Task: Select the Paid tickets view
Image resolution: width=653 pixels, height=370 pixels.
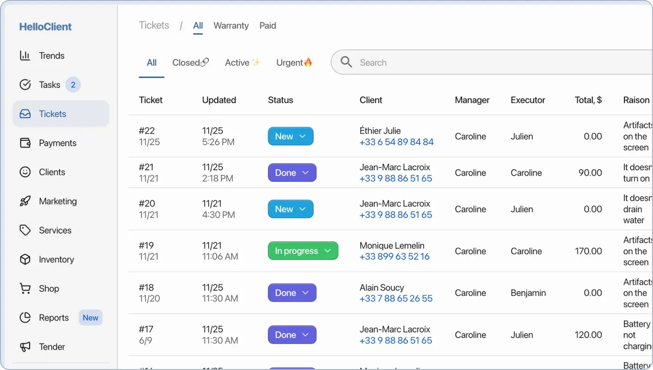Action: (x=267, y=25)
